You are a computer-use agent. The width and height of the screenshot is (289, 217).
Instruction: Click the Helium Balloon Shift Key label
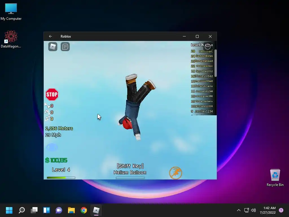[x=130, y=169]
